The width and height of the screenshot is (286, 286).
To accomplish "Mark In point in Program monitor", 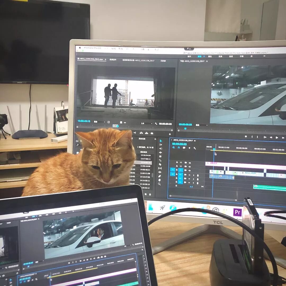I will (252, 137).
